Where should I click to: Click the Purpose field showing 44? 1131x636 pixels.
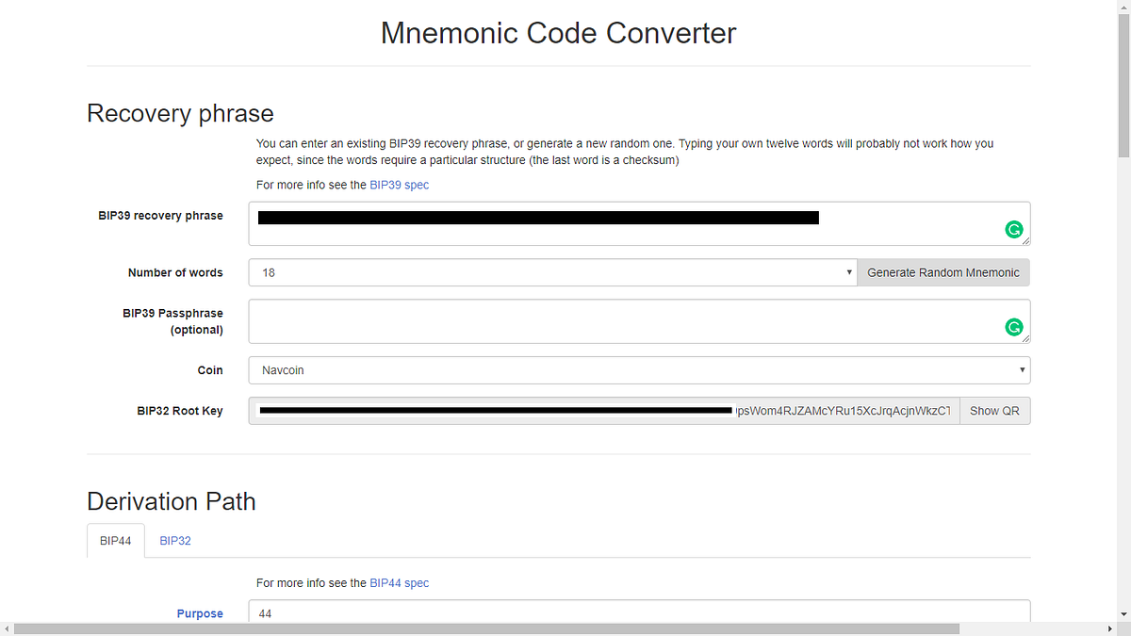[x=565, y=613]
